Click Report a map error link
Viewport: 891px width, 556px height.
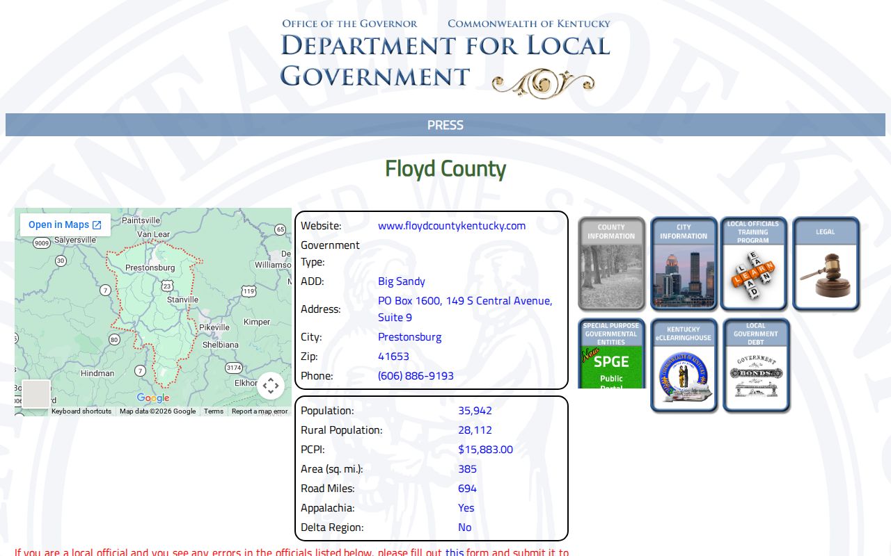click(260, 411)
